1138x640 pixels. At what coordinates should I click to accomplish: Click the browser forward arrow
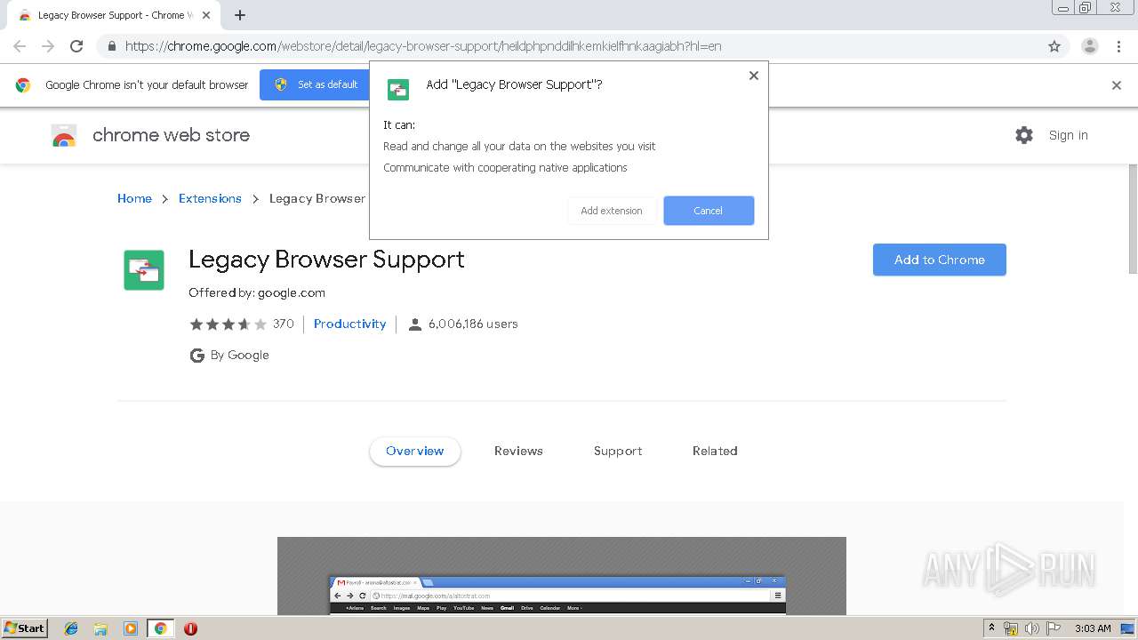48,46
